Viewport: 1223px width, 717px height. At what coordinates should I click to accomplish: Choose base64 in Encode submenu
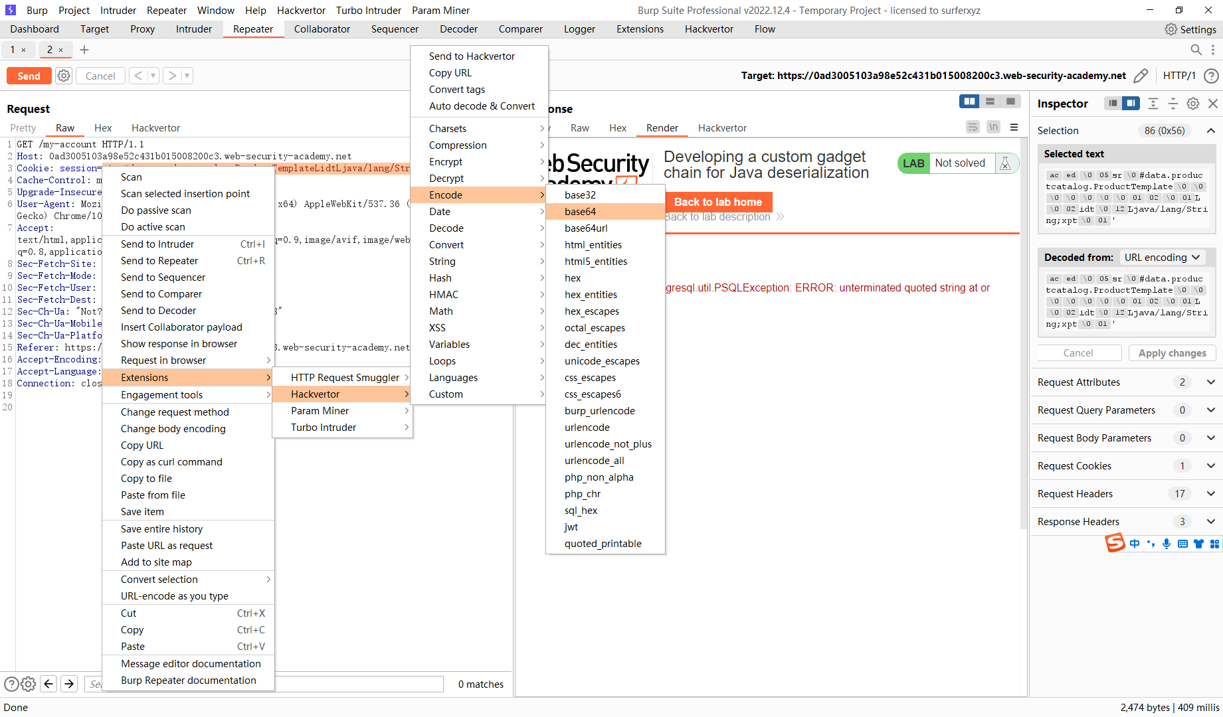click(605, 212)
